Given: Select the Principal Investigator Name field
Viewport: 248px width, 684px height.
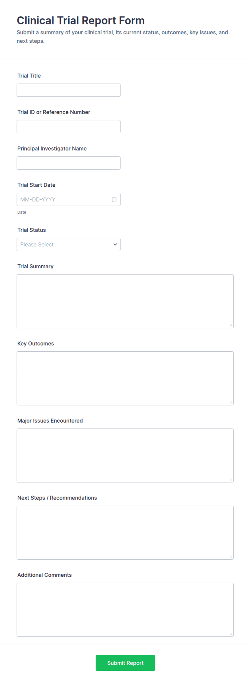Looking at the screenshot, I should point(69,163).
